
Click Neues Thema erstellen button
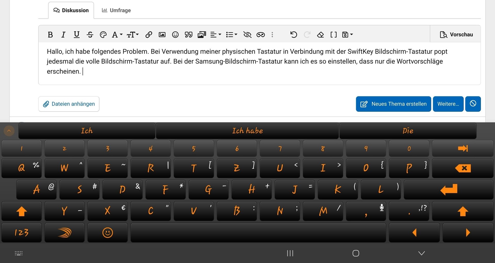[393, 104]
